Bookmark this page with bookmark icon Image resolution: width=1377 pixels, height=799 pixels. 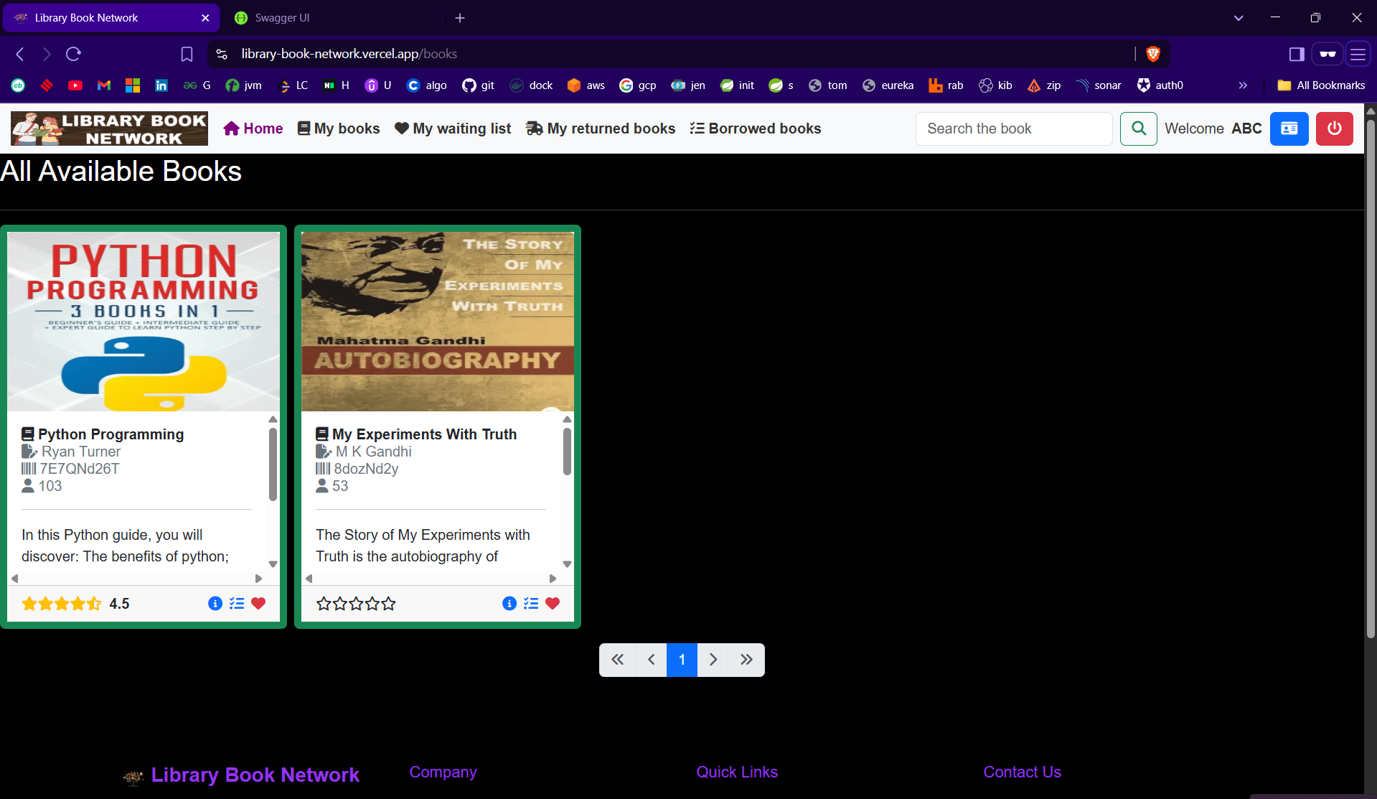[x=187, y=54]
